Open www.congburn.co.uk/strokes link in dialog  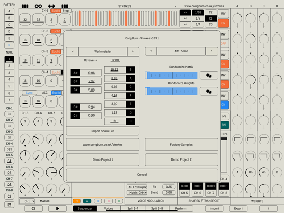(103, 145)
